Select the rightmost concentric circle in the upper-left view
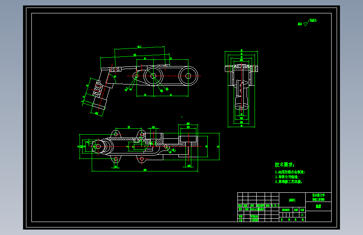Screen dimensions: 363x235 click(188, 76)
